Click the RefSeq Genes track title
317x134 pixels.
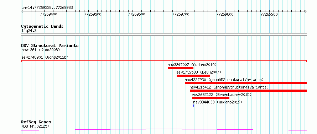point(36,122)
